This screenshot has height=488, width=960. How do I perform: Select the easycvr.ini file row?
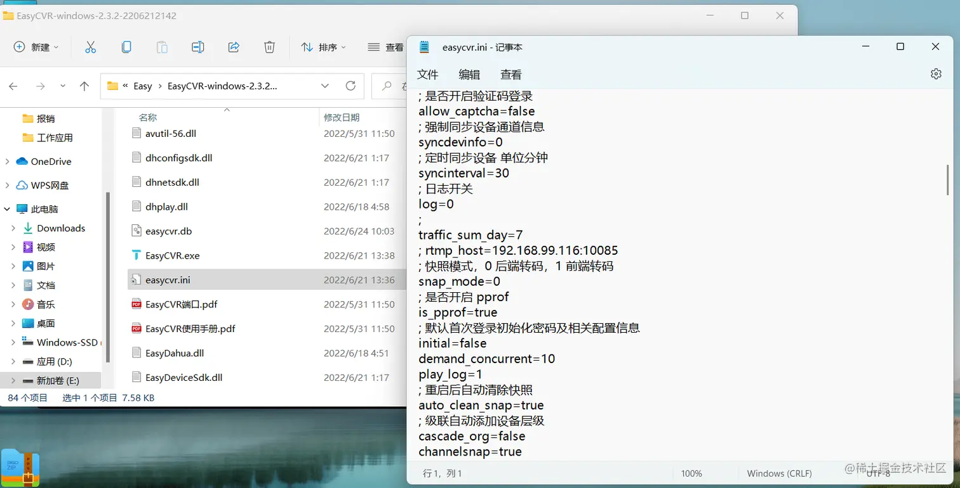pyautogui.click(x=267, y=279)
